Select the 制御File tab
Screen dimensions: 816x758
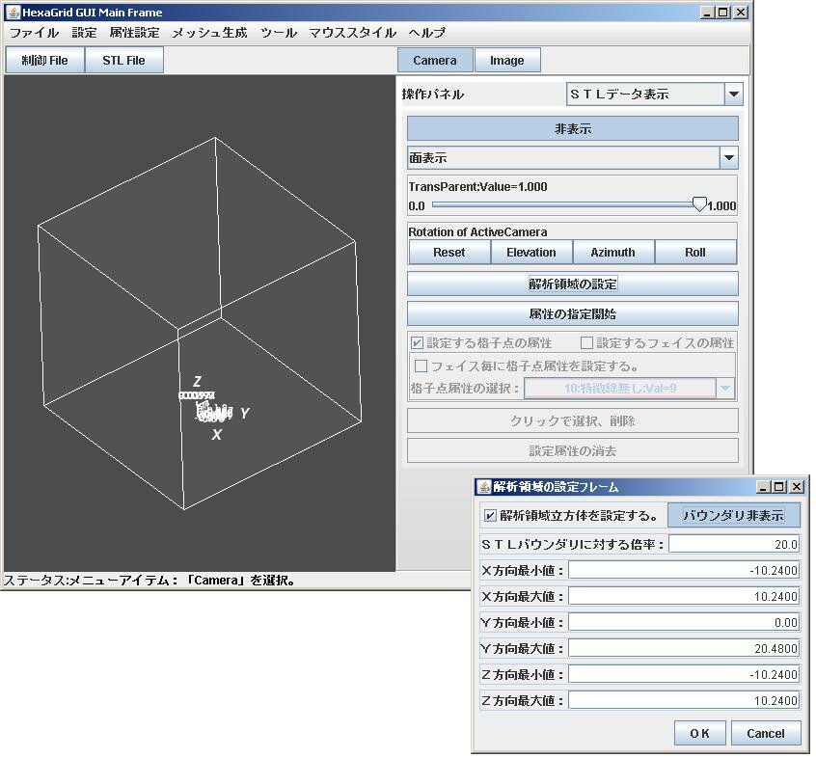44,59
